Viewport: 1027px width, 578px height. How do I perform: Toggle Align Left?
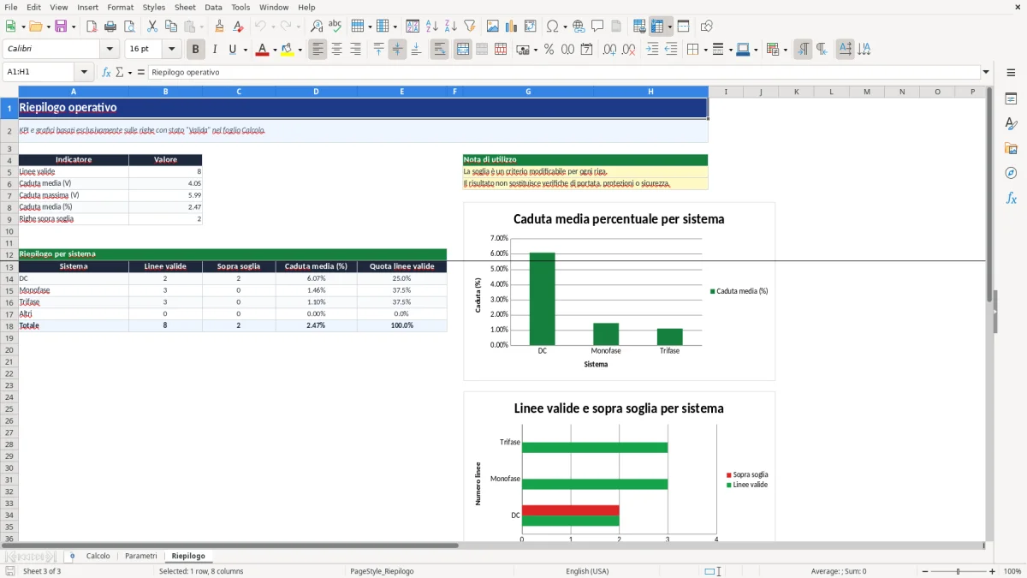(318, 50)
